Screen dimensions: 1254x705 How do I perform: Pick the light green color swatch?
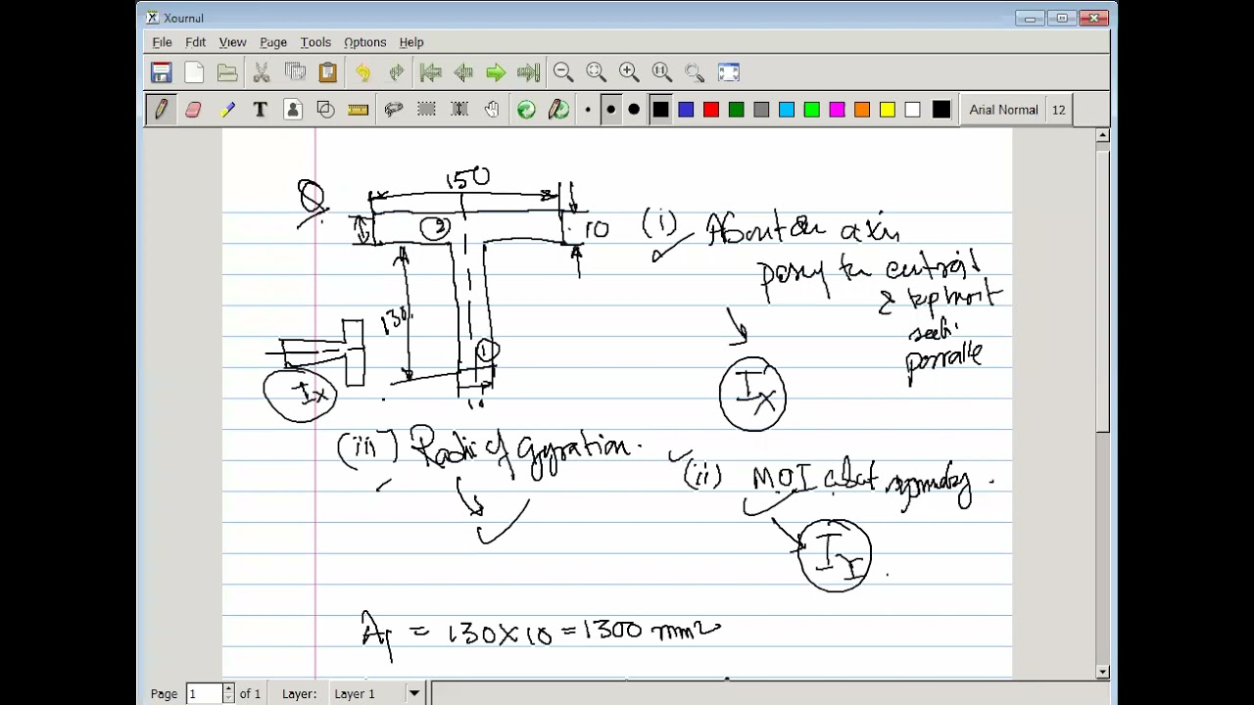pos(812,110)
